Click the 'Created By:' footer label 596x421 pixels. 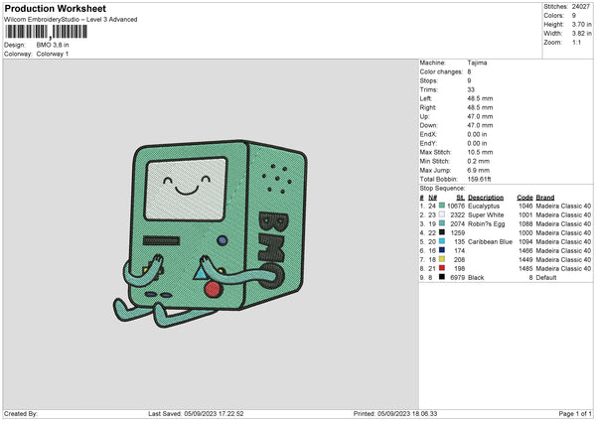pos(21,413)
